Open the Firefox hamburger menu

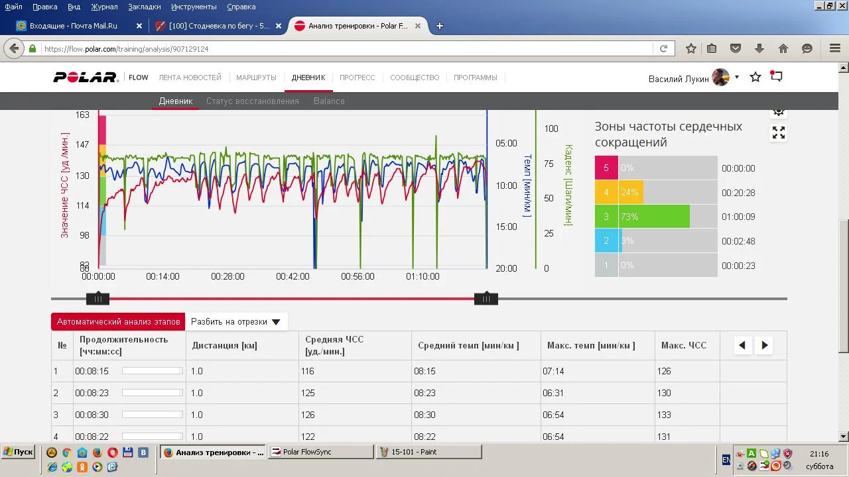pos(835,48)
